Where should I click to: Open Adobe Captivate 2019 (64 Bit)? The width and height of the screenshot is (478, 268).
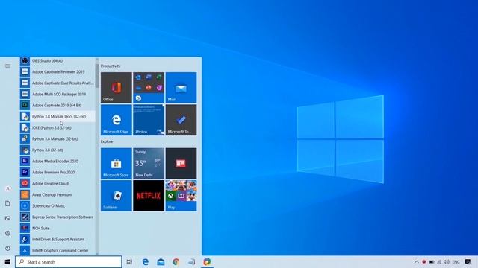click(58, 105)
